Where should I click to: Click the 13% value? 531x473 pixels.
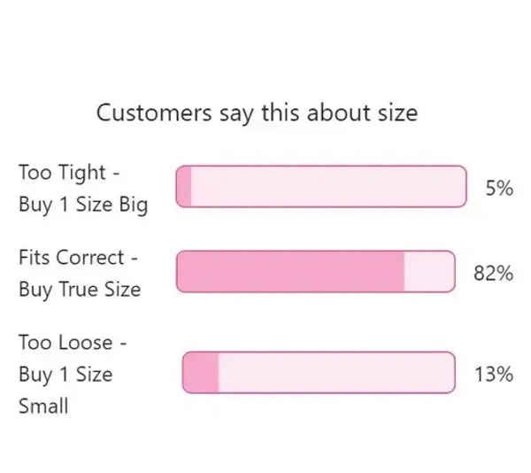pyautogui.click(x=494, y=374)
